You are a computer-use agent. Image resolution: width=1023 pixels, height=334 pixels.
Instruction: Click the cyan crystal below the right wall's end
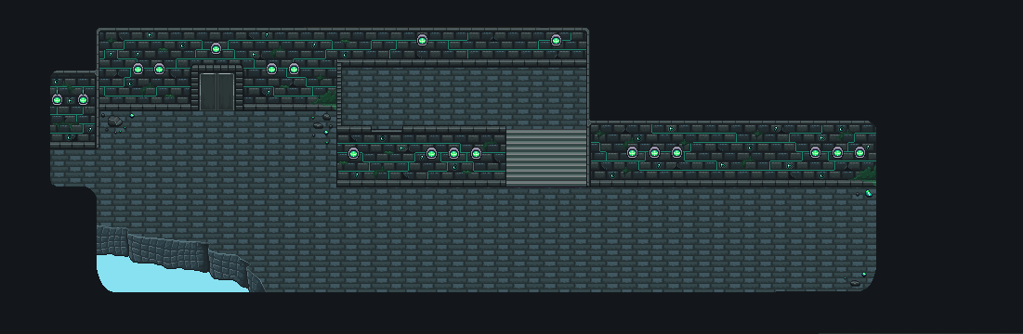pyautogui.click(x=869, y=193)
